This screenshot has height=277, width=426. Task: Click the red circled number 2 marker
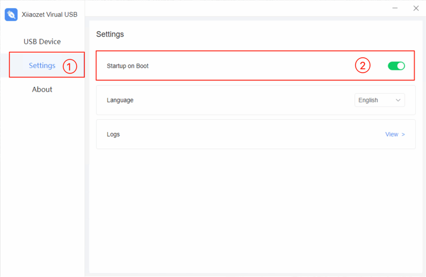[362, 65]
